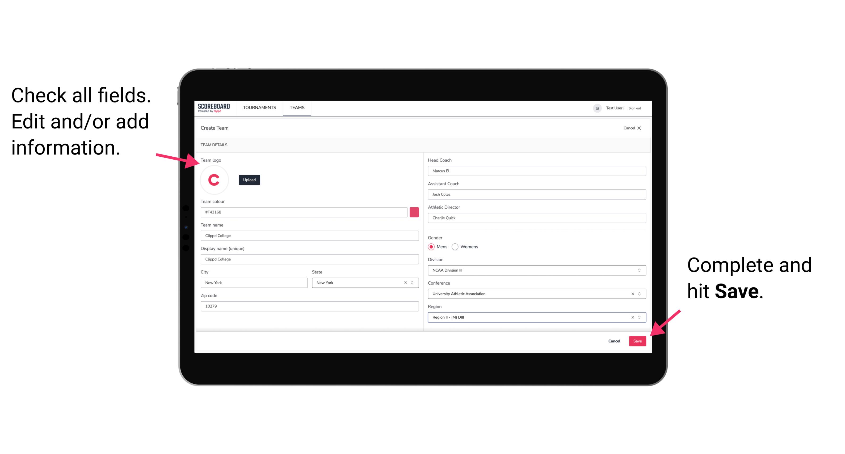Click the red color swatch next to hex field
The width and height of the screenshot is (845, 454).
[x=414, y=212]
